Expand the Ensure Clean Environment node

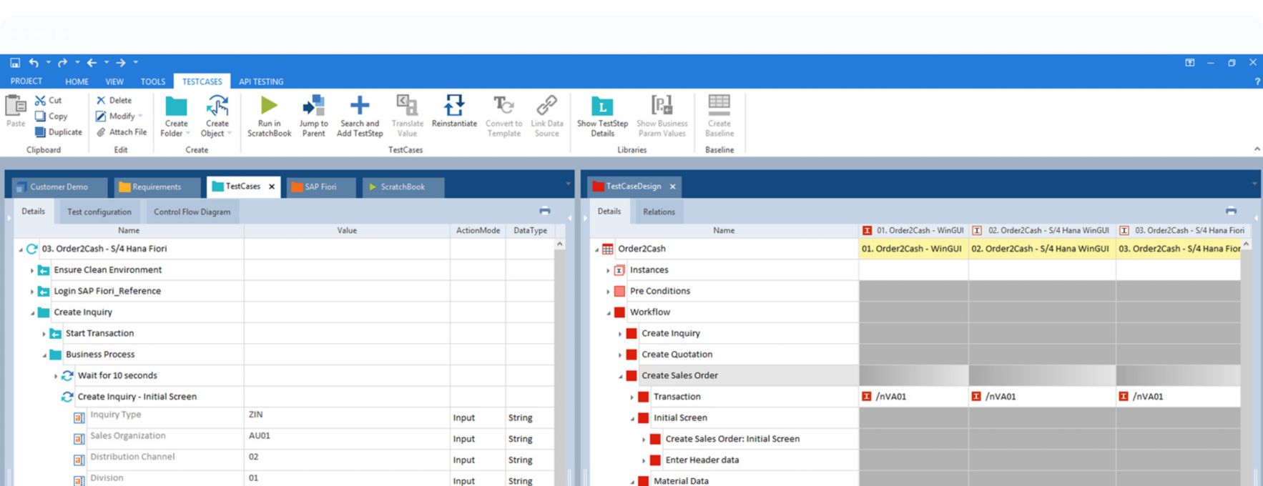click(32, 271)
